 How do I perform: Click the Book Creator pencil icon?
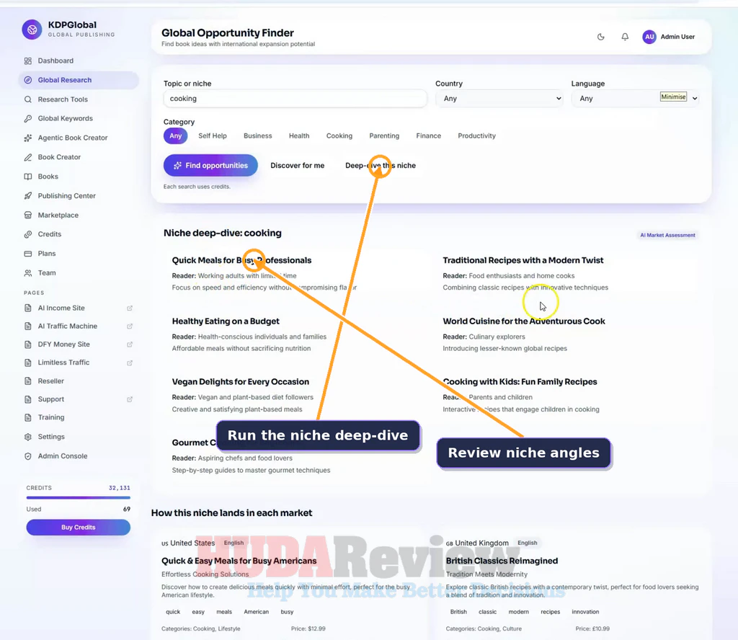coord(28,157)
